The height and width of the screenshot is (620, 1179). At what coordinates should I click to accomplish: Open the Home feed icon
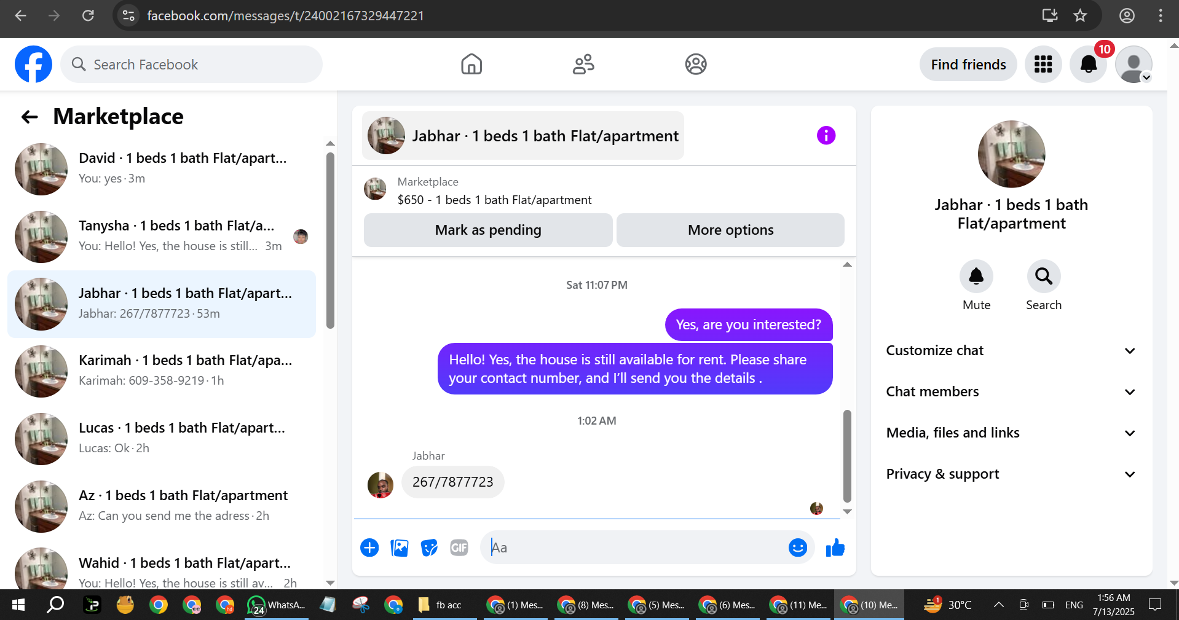471,64
